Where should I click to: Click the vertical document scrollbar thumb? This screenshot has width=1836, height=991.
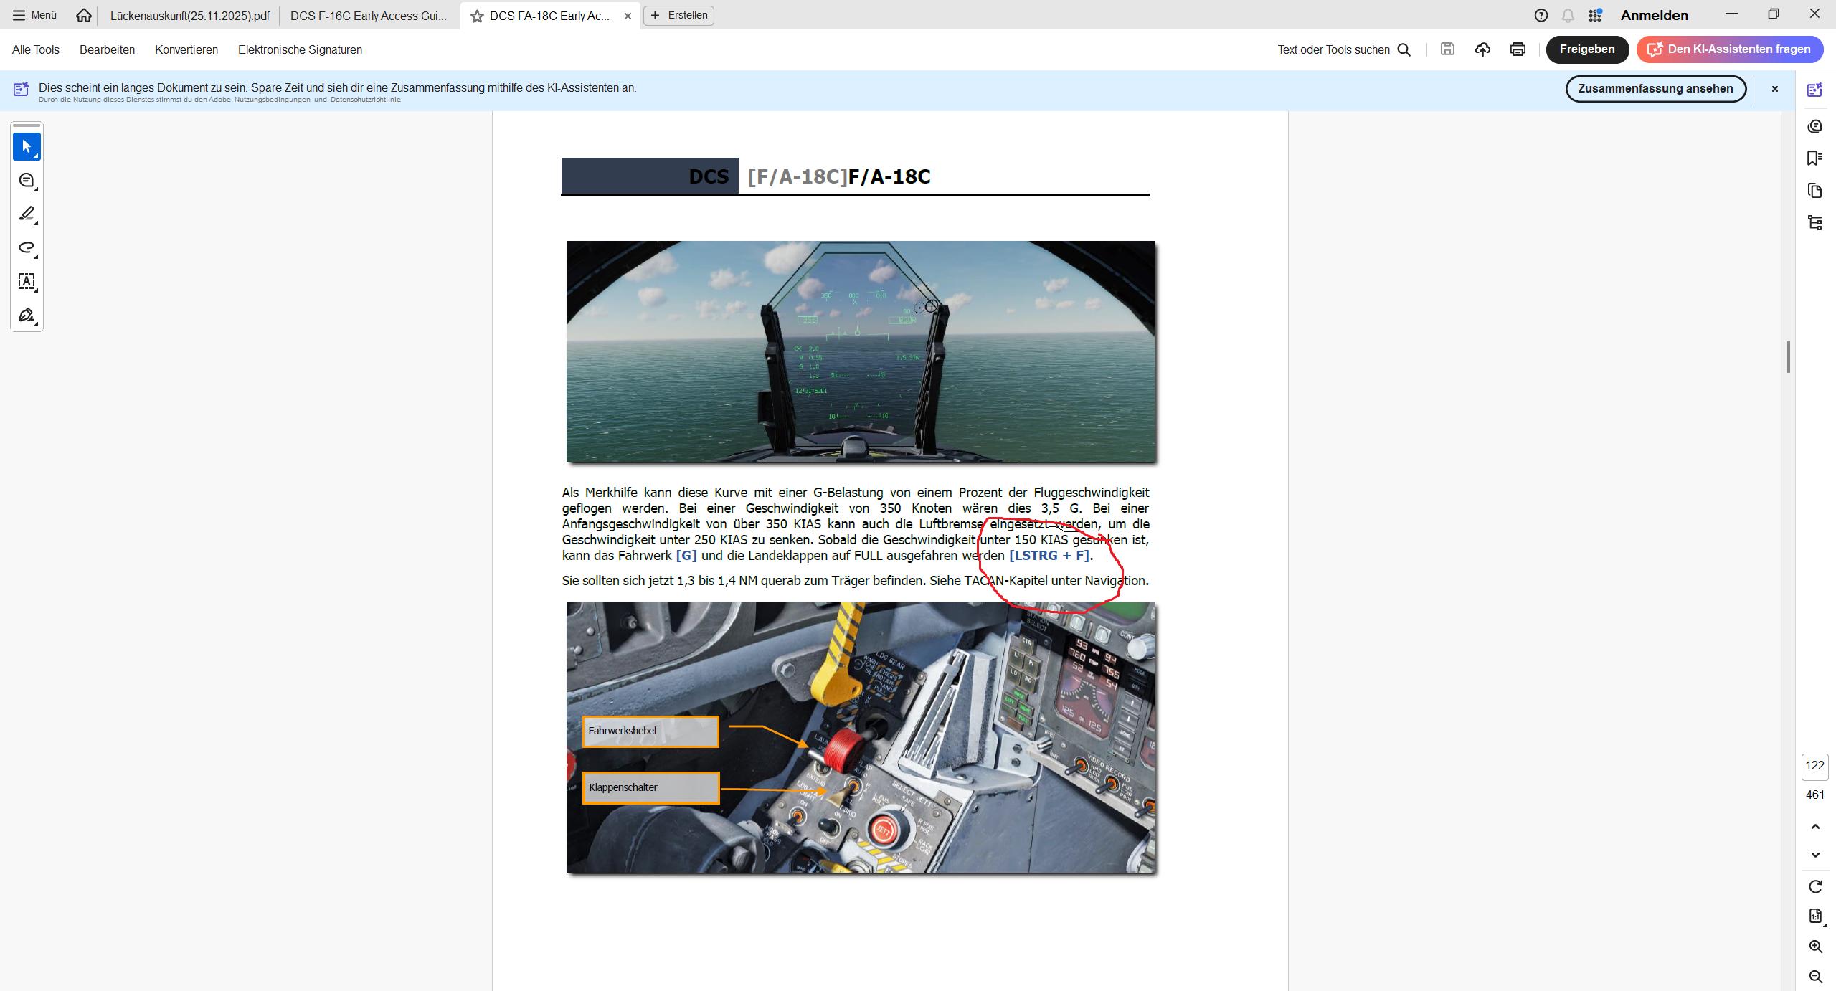[1788, 357]
